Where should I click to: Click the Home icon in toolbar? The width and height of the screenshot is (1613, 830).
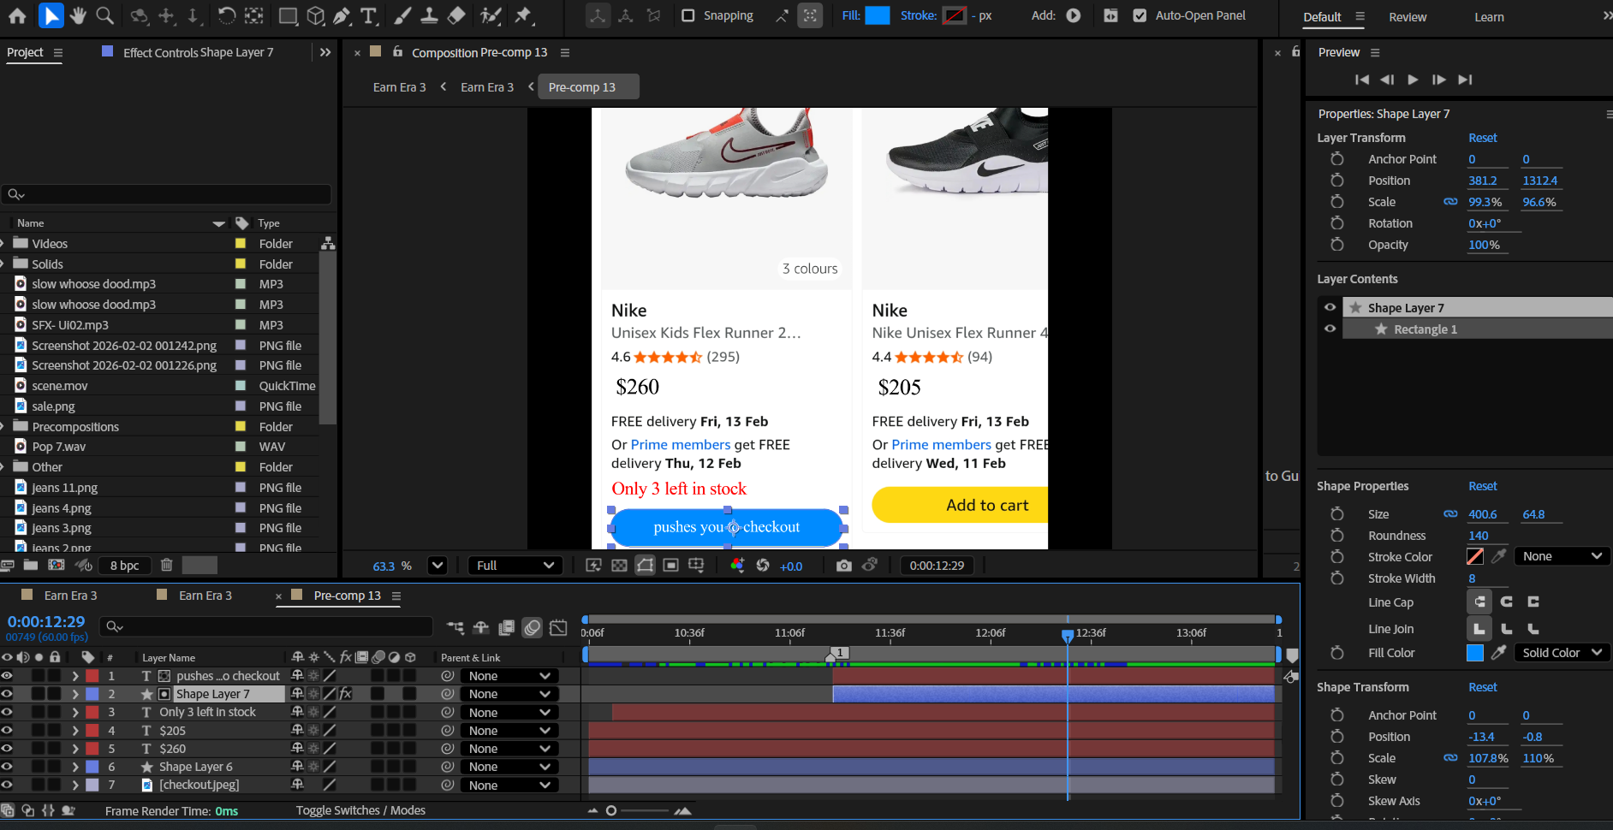click(17, 15)
